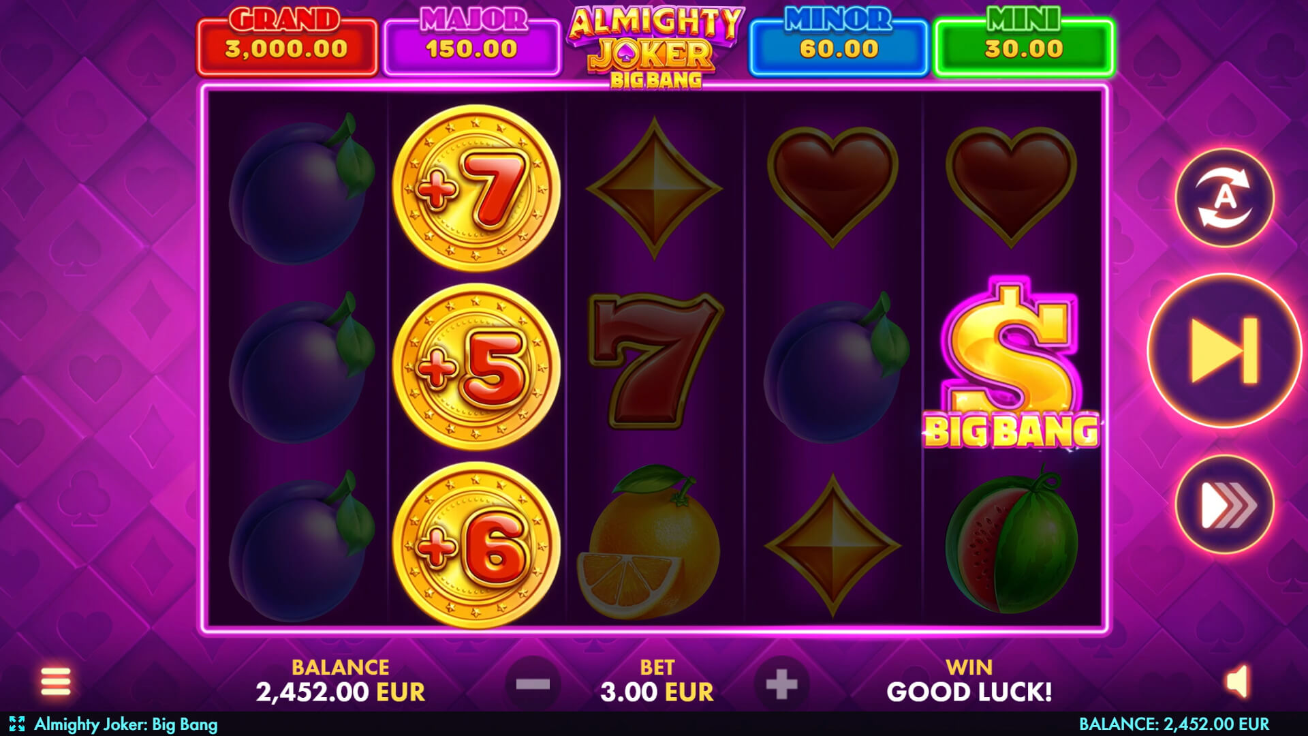Open the Grand jackpot panel

coord(287,41)
